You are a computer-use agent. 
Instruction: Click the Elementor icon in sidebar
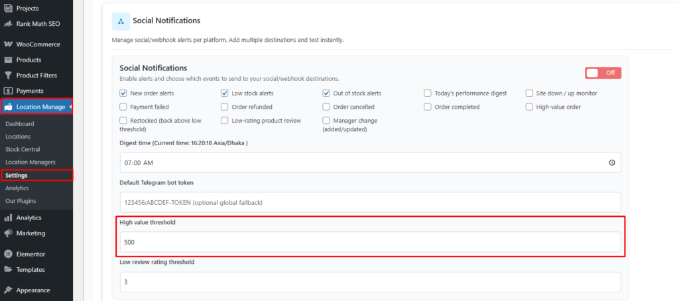point(8,254)
